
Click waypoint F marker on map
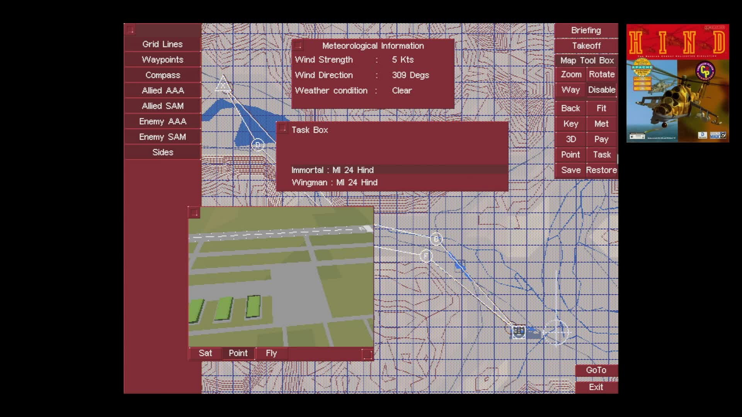(x=426, y=256)
